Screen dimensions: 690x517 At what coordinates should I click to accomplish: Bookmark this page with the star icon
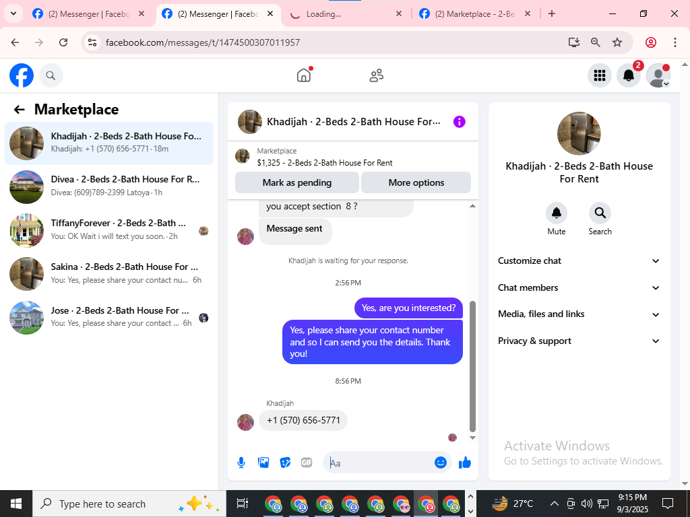[617, 42]
